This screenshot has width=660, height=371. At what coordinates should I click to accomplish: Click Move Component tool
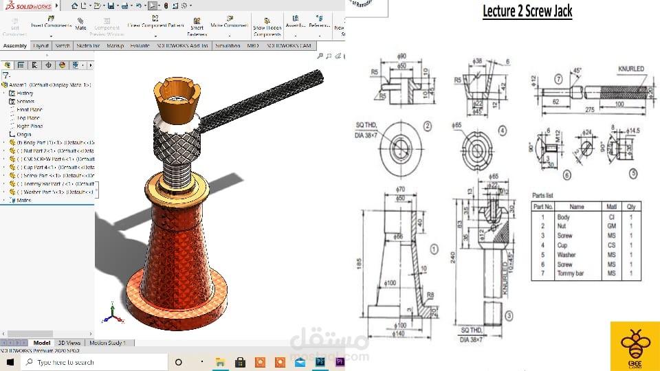pos(230,22)
